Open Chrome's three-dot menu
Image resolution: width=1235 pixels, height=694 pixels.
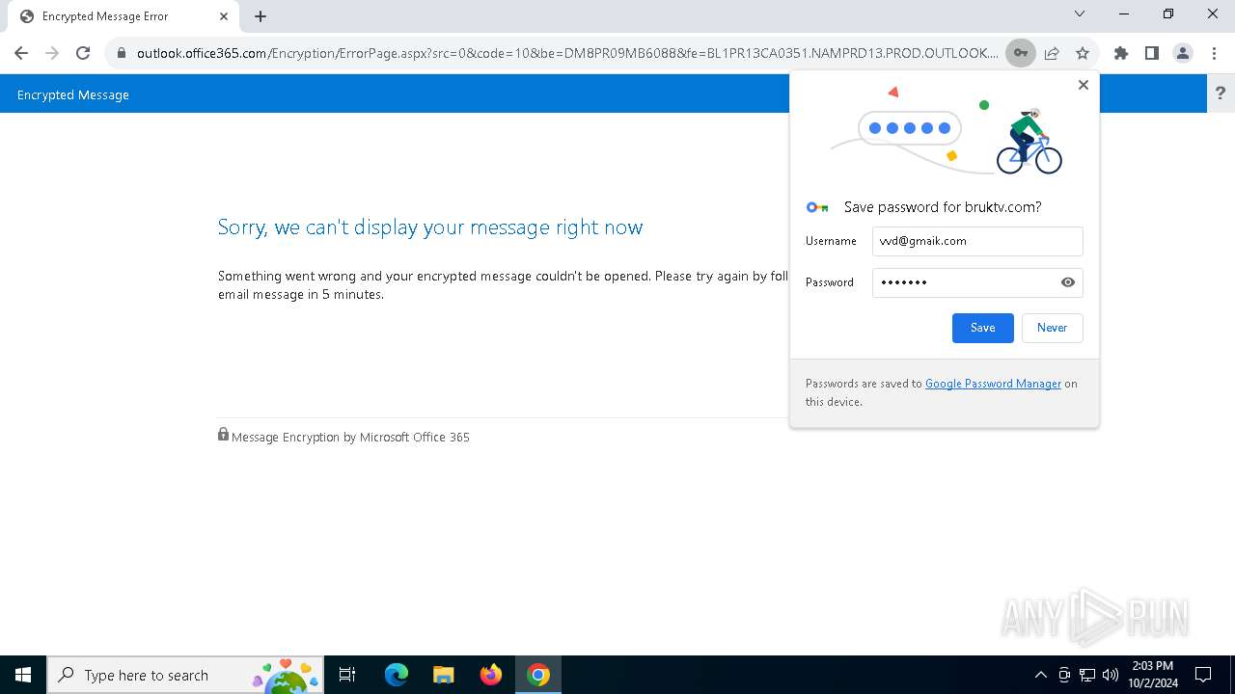pyautogui.click(x=1214, y=53)
